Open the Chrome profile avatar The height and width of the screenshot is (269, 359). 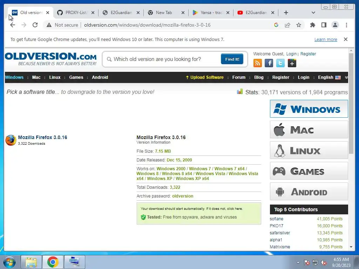tap(335, 25)
